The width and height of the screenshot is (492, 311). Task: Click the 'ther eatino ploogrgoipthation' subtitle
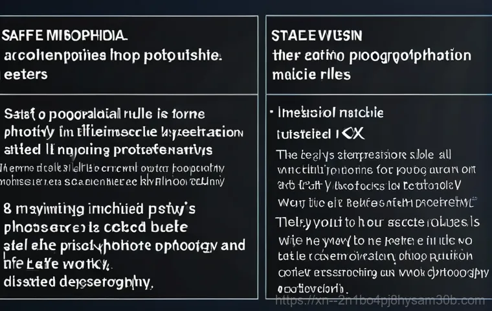coord(372,56)
